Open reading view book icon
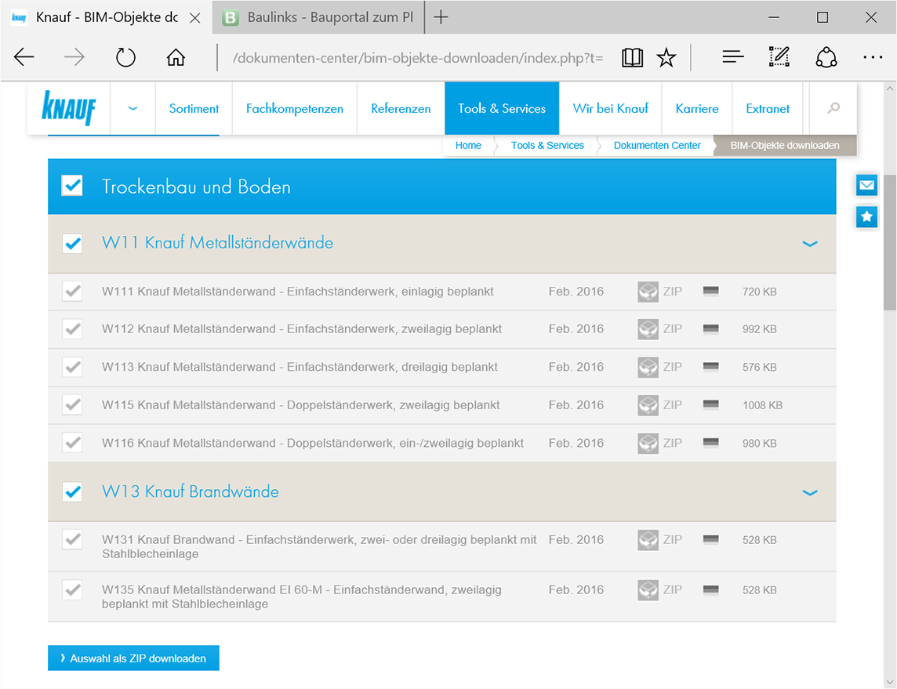The height and width of the screenshot is (689, 897). point(632,57)
